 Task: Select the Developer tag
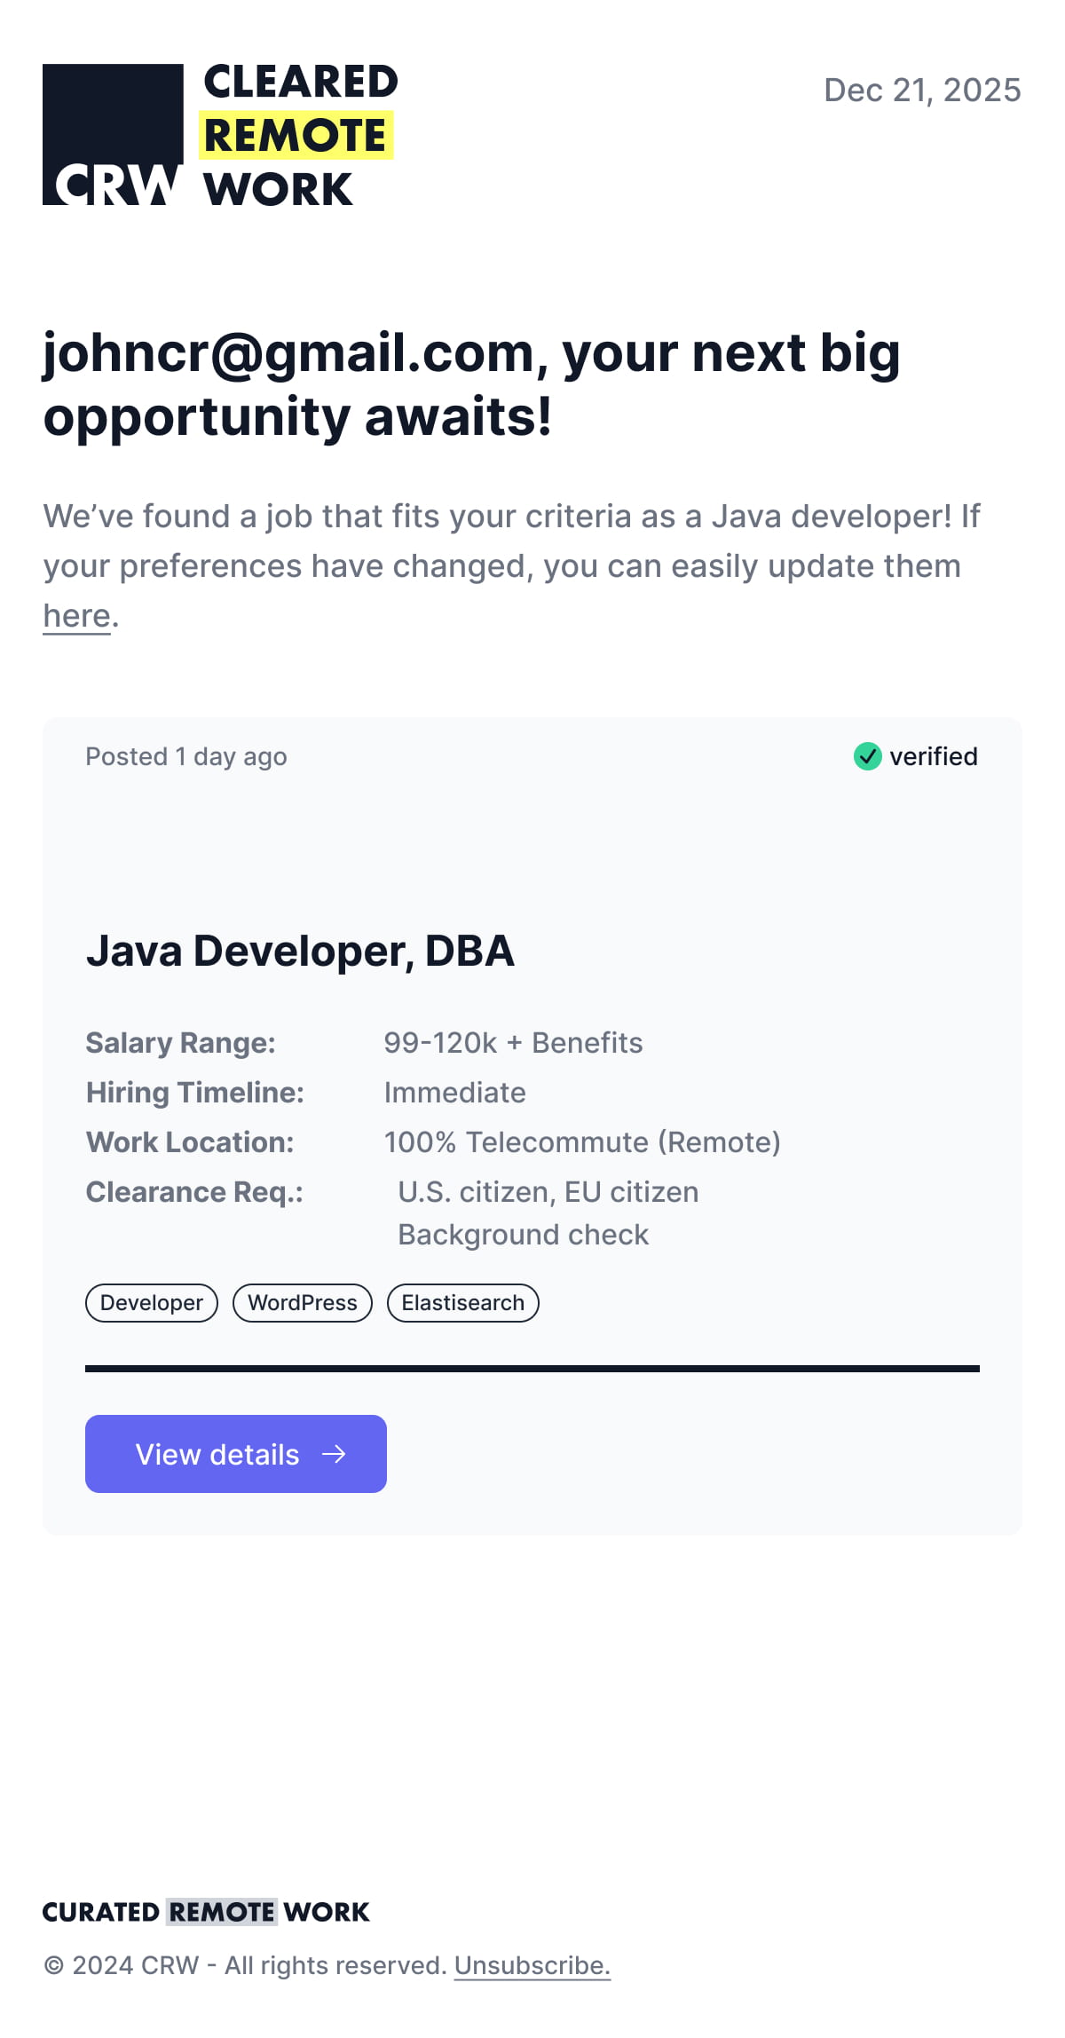[x=152, y=1303]
